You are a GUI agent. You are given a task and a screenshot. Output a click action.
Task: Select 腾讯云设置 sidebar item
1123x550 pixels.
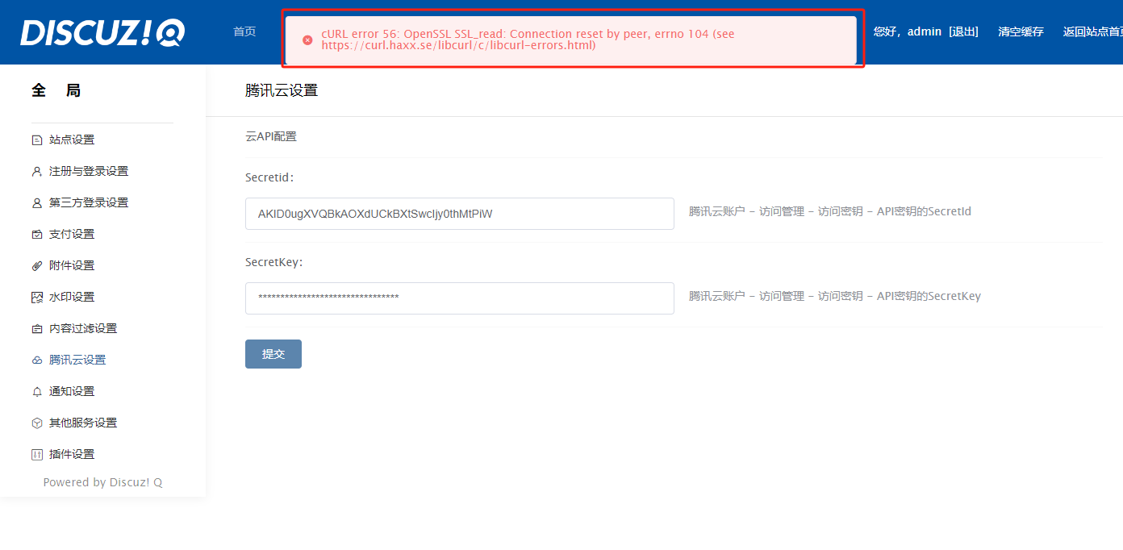pyautogui.click(x=77, y=360)
